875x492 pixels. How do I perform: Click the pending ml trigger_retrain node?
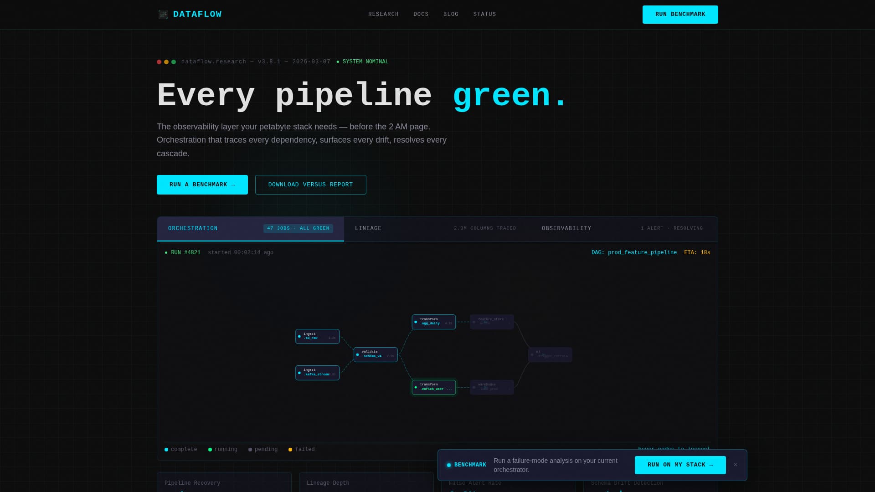pyautogui.click(x=550, y=354)
